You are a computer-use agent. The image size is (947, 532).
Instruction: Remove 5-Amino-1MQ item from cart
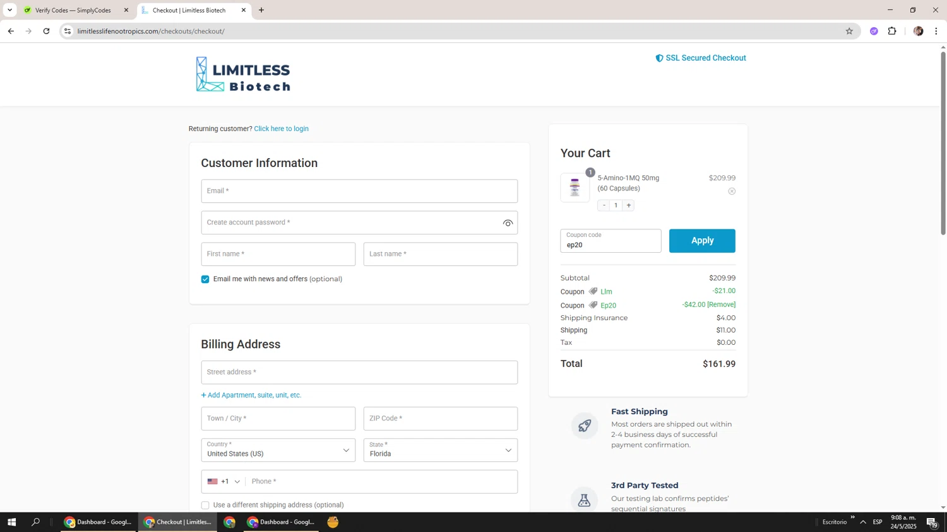[732, 191]
